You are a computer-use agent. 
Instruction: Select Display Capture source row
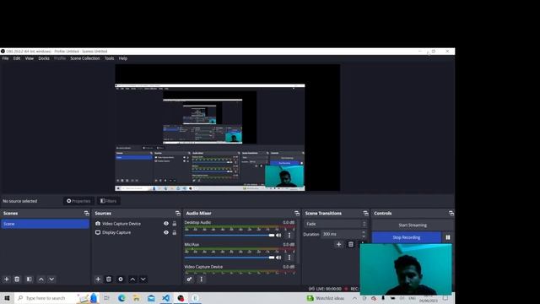(x=136, y=233)
